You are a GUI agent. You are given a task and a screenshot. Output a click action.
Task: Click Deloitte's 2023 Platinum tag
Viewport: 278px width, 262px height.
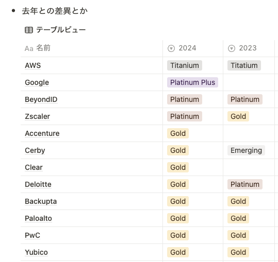click(245, 184)
